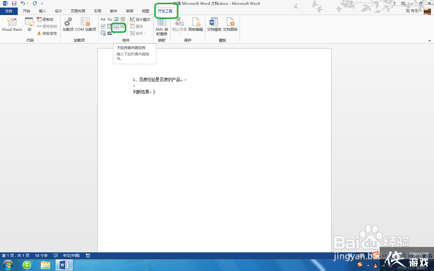Switch to the 设计 Design tab
This screenshot has width=434, height=271.
click(x=58, y=11)
